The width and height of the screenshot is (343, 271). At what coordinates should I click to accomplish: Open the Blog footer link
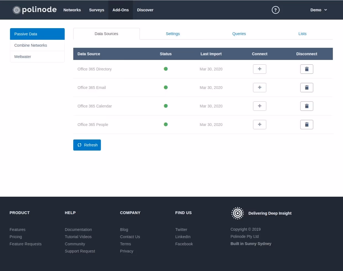[x=124, y=230]
